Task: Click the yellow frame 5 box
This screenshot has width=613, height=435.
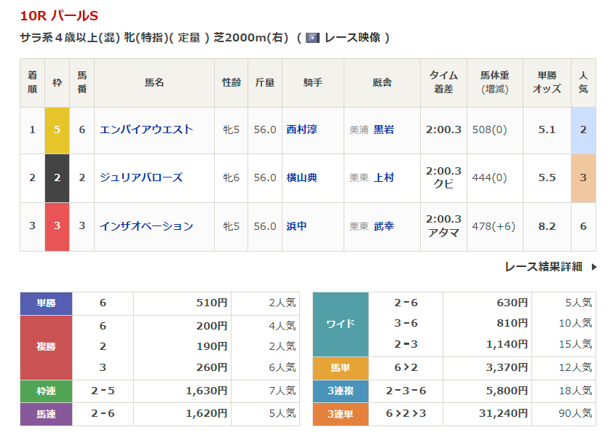Action: [58, 129]
